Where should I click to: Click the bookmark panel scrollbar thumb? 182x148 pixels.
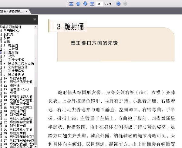coord(35,58)
